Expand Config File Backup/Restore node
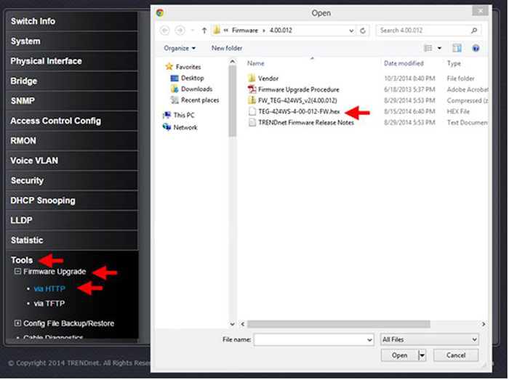The height and width of the screenshot is (380, 509). tap(18, 323)
